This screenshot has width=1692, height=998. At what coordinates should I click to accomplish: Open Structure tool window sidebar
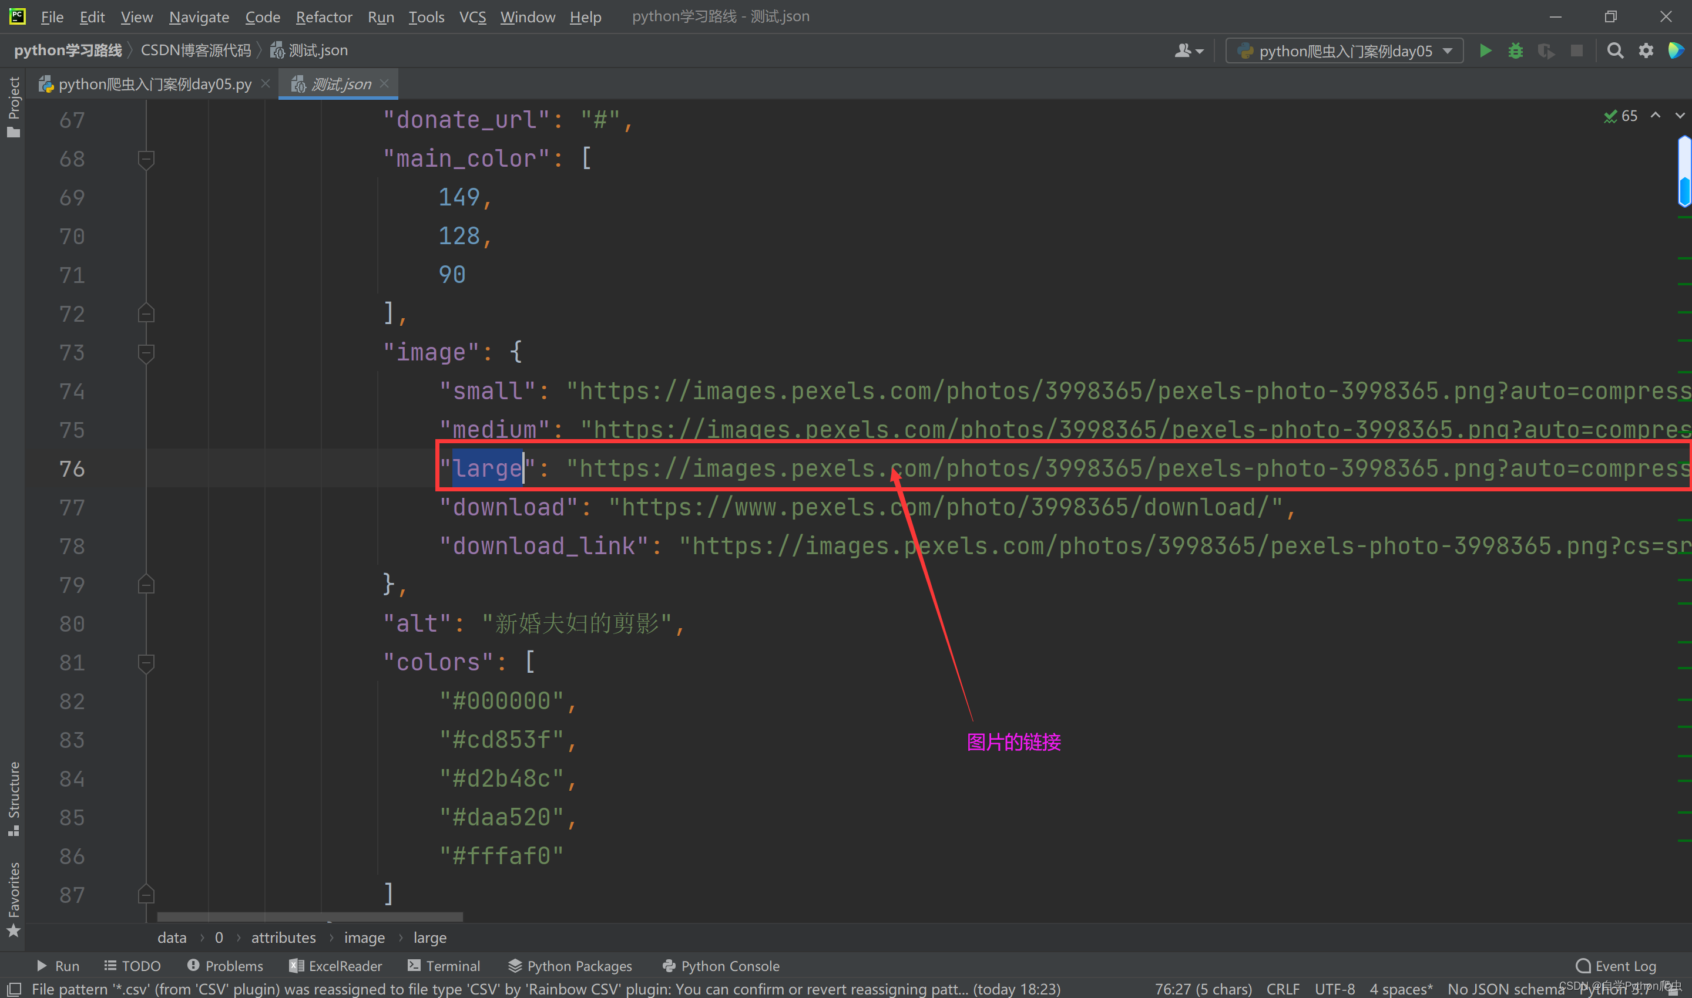click(x=14, y=798)
